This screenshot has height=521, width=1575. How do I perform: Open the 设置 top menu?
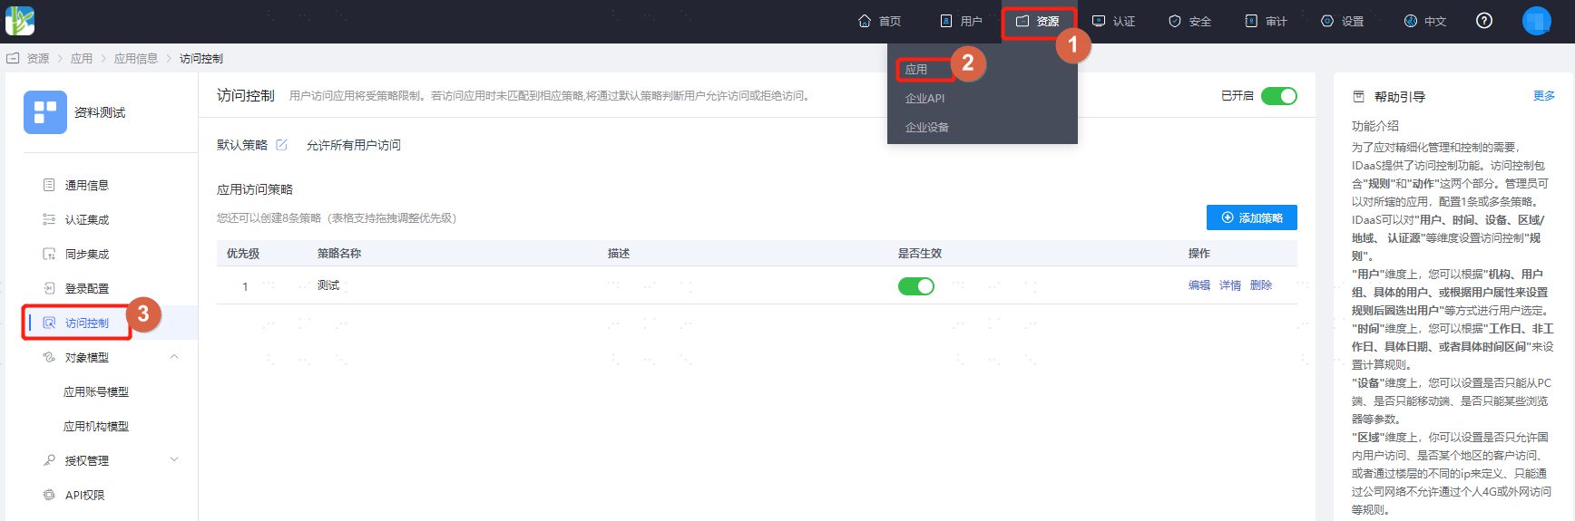tap(1343, 21)
